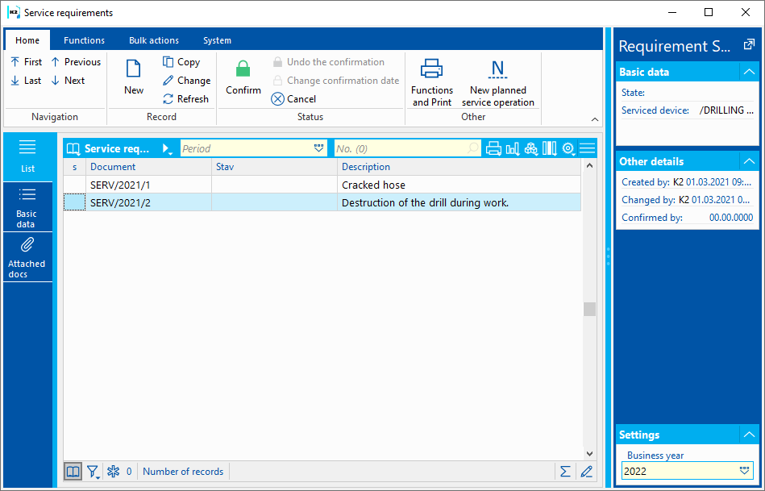Open grid hamburger menu

pyautogui.click(x=588, y=148)
